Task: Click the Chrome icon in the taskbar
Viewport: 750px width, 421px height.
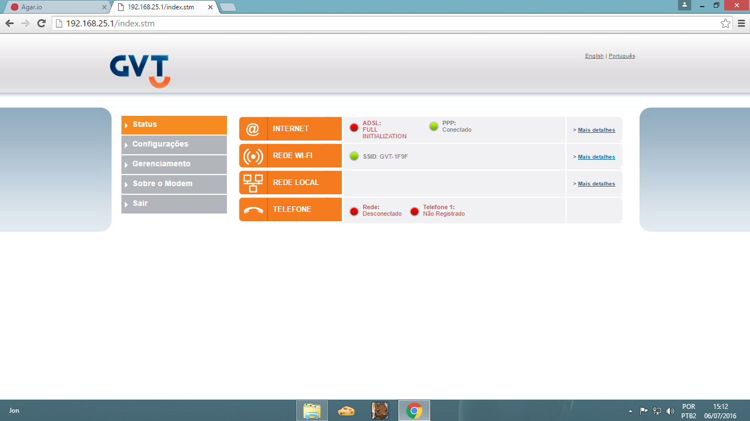Action: coord(414,411)
